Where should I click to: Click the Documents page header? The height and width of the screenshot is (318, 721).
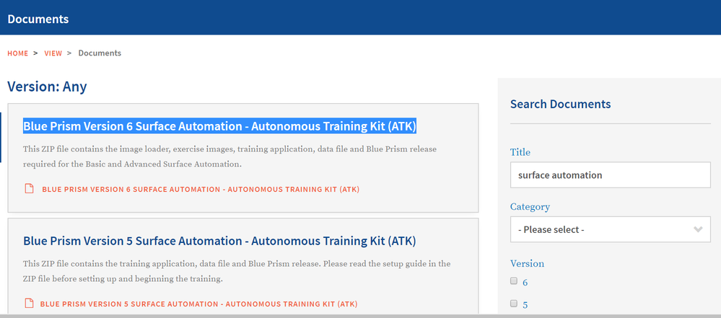pos(38,19)
